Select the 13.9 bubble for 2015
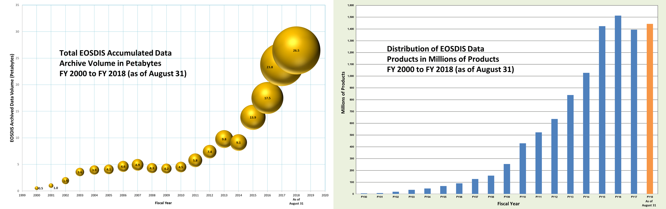 point(253,117)
